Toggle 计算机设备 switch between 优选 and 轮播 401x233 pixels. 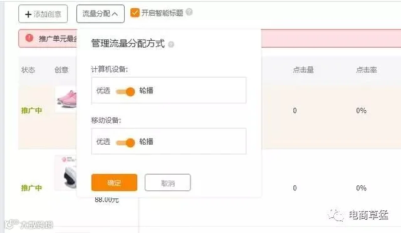point(125,91)
